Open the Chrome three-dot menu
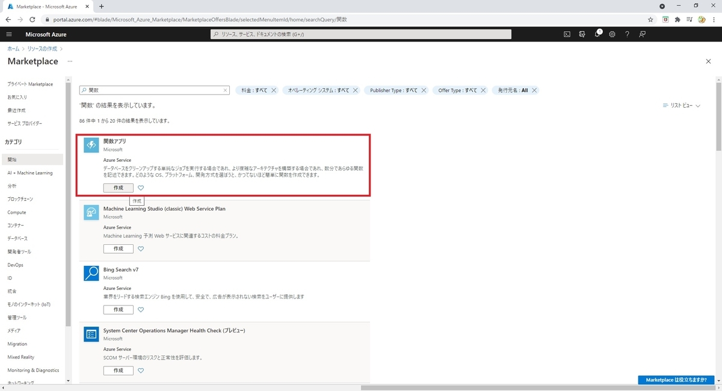The image size is (722, 391). click(714, 19)
